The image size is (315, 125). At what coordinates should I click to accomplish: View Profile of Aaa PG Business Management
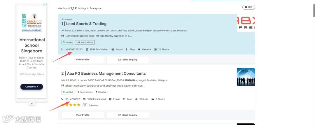83,115
